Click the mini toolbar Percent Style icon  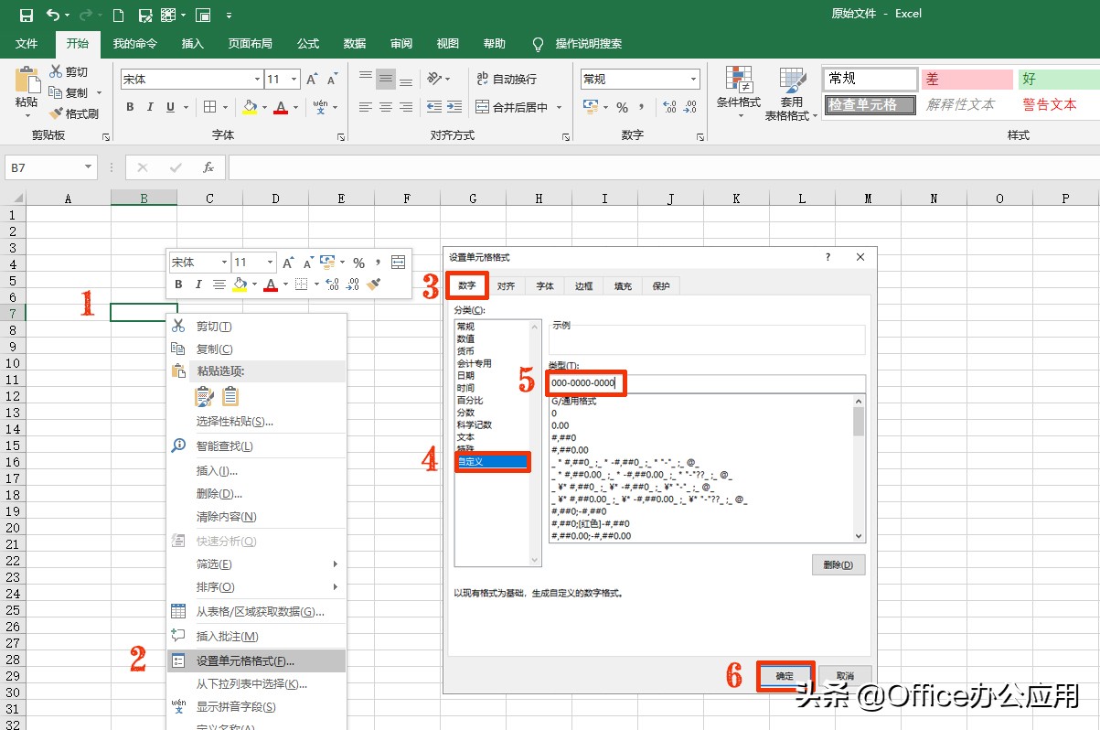click(358, 263)
